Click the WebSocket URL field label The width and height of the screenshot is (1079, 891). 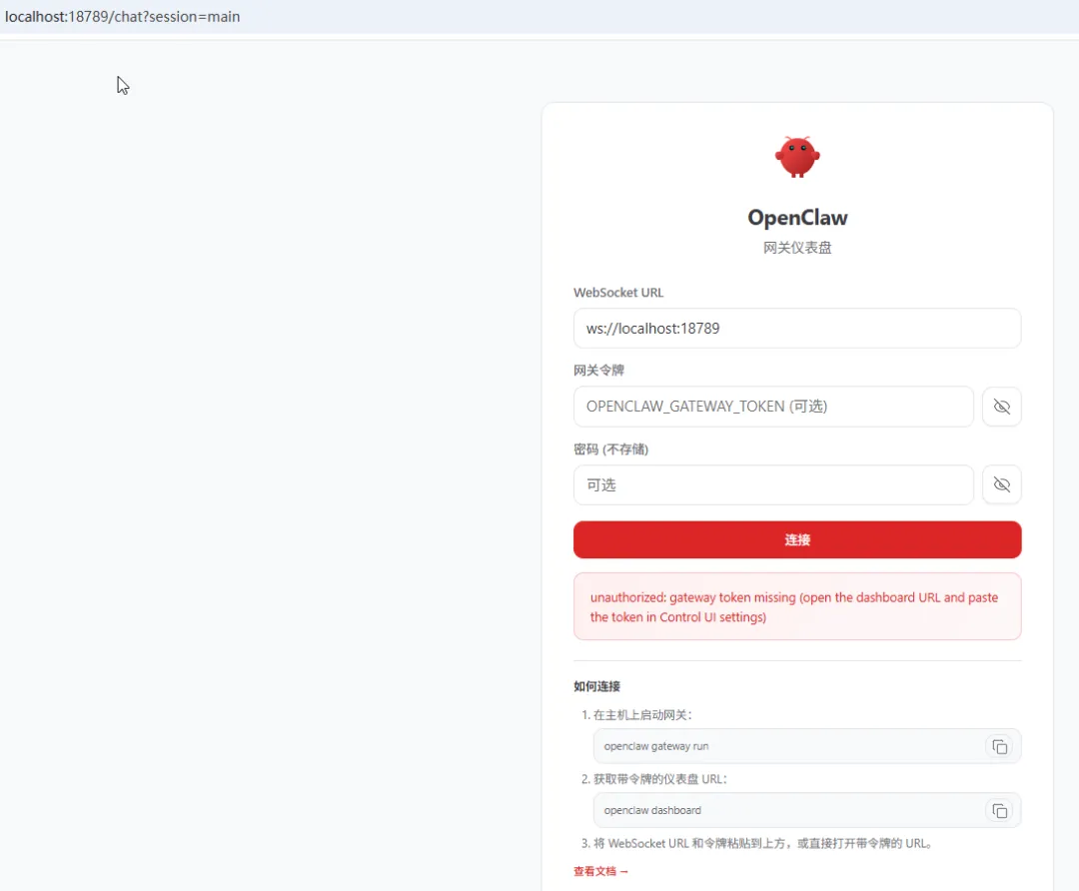618,293
